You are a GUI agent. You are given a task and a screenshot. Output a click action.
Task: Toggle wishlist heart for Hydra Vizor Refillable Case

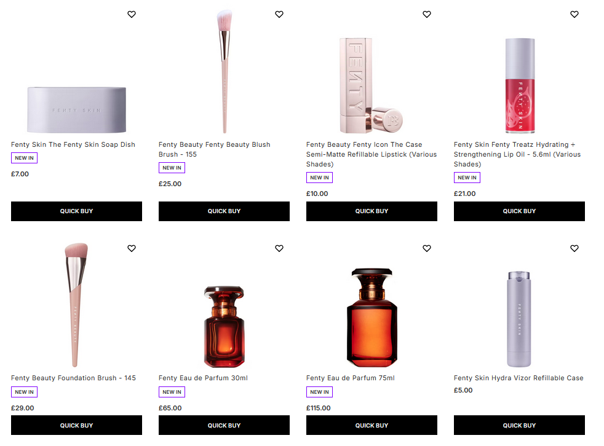pyautogui.click(x=574, y=248)
